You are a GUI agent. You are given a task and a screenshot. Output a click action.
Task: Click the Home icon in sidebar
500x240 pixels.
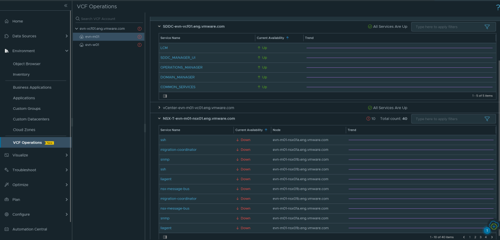[x=6, y=21]
